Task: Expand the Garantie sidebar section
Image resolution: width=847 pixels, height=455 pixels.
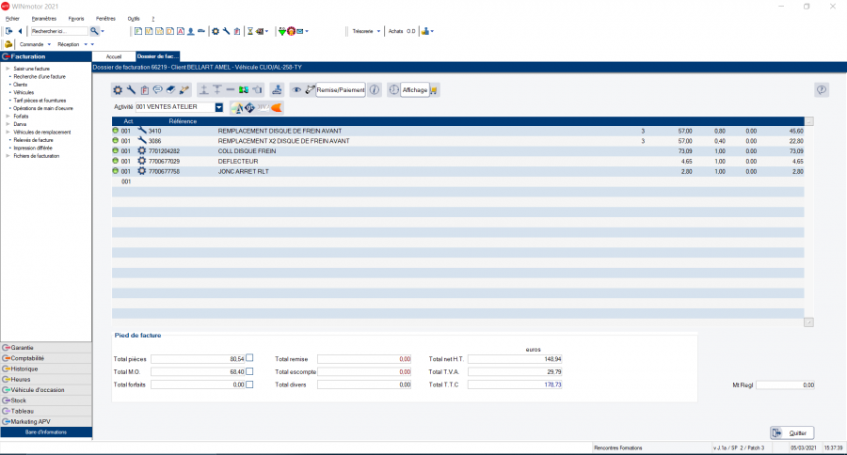Action: (46, 348)
